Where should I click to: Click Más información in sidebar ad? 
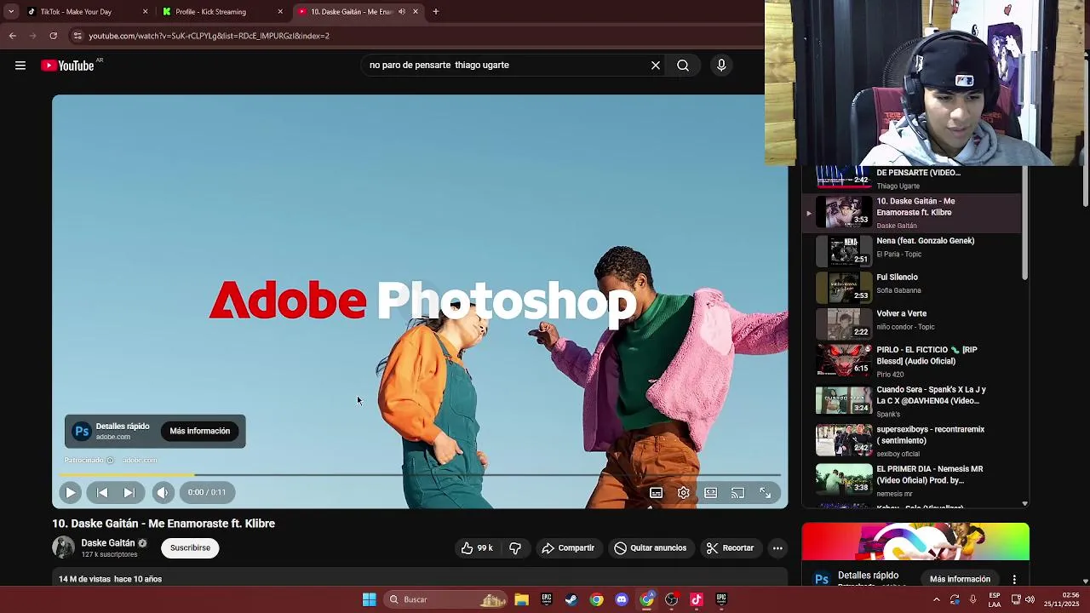(x=960, y=579)
